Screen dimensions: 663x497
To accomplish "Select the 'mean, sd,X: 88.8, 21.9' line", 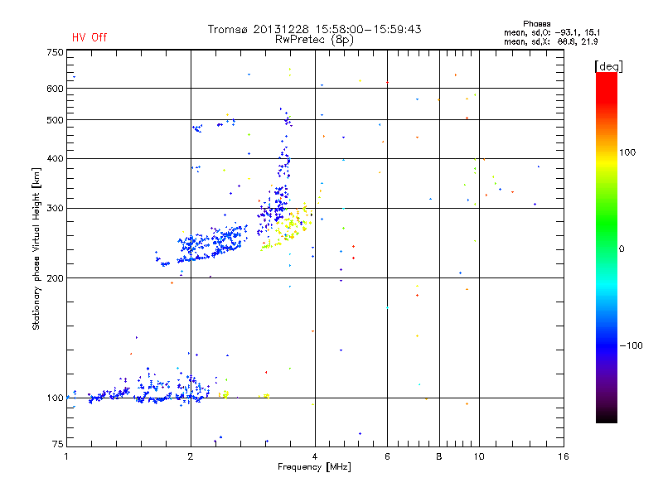I will coord(550,41).
